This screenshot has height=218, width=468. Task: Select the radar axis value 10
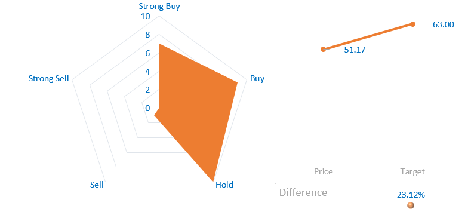[x=146, y=17]
